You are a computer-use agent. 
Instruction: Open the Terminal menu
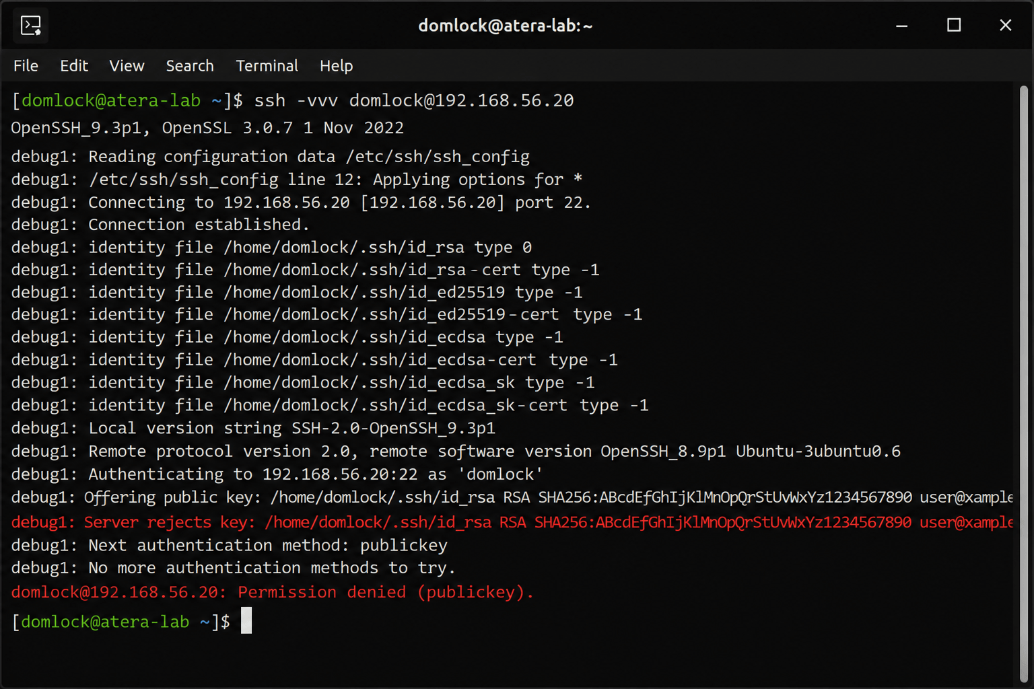click(267, 66)
